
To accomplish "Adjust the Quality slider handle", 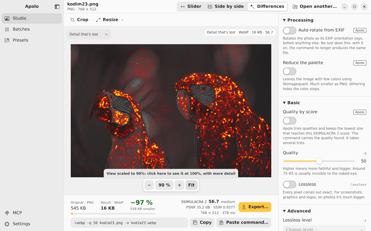I will click(x=319, y=161).
